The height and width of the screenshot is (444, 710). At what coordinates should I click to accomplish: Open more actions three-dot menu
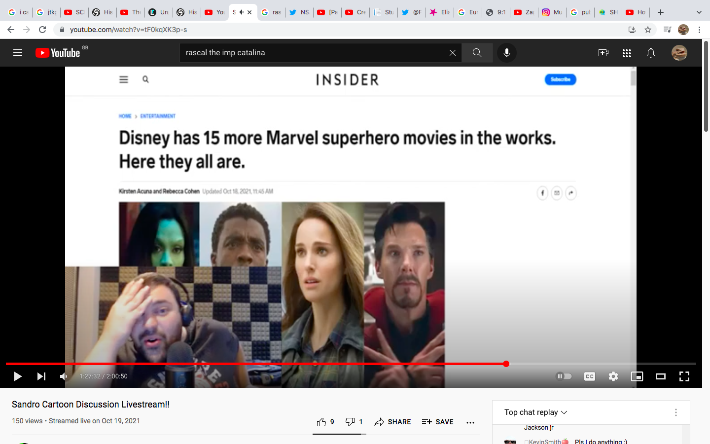click(x=470, y=422)
